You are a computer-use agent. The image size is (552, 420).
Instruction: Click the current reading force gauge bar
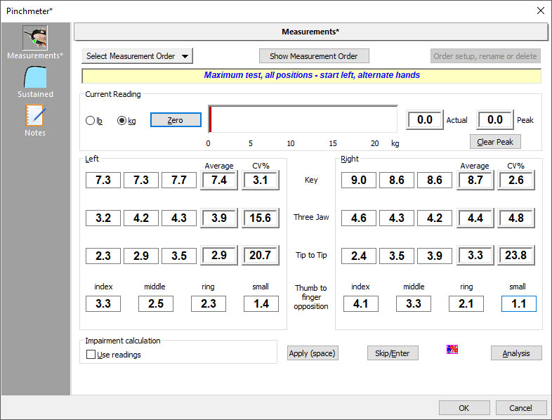tap(303, 119)
